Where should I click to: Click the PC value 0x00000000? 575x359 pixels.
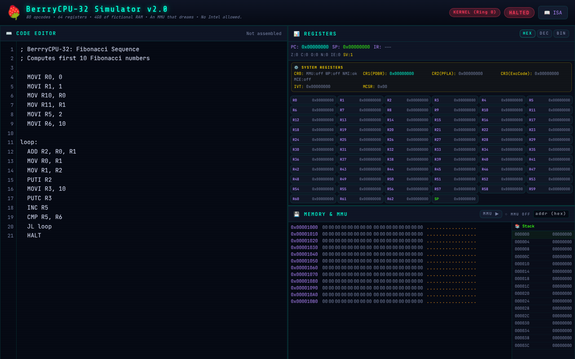click(x=315, y=47)
